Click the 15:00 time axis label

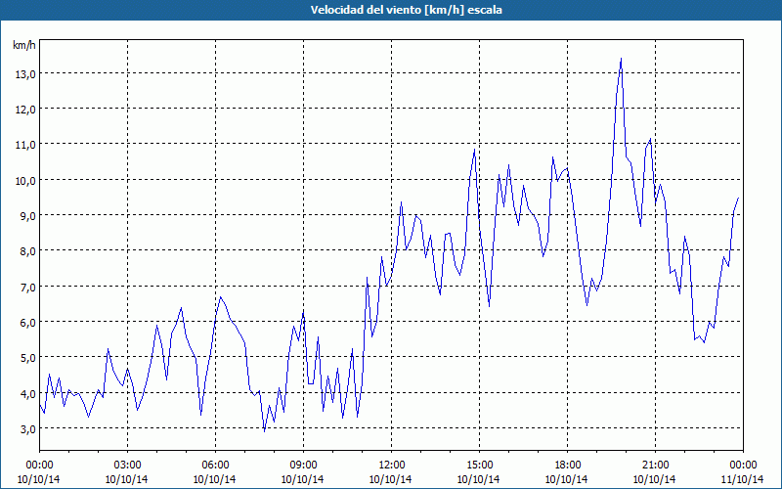(x=479, y=465)
